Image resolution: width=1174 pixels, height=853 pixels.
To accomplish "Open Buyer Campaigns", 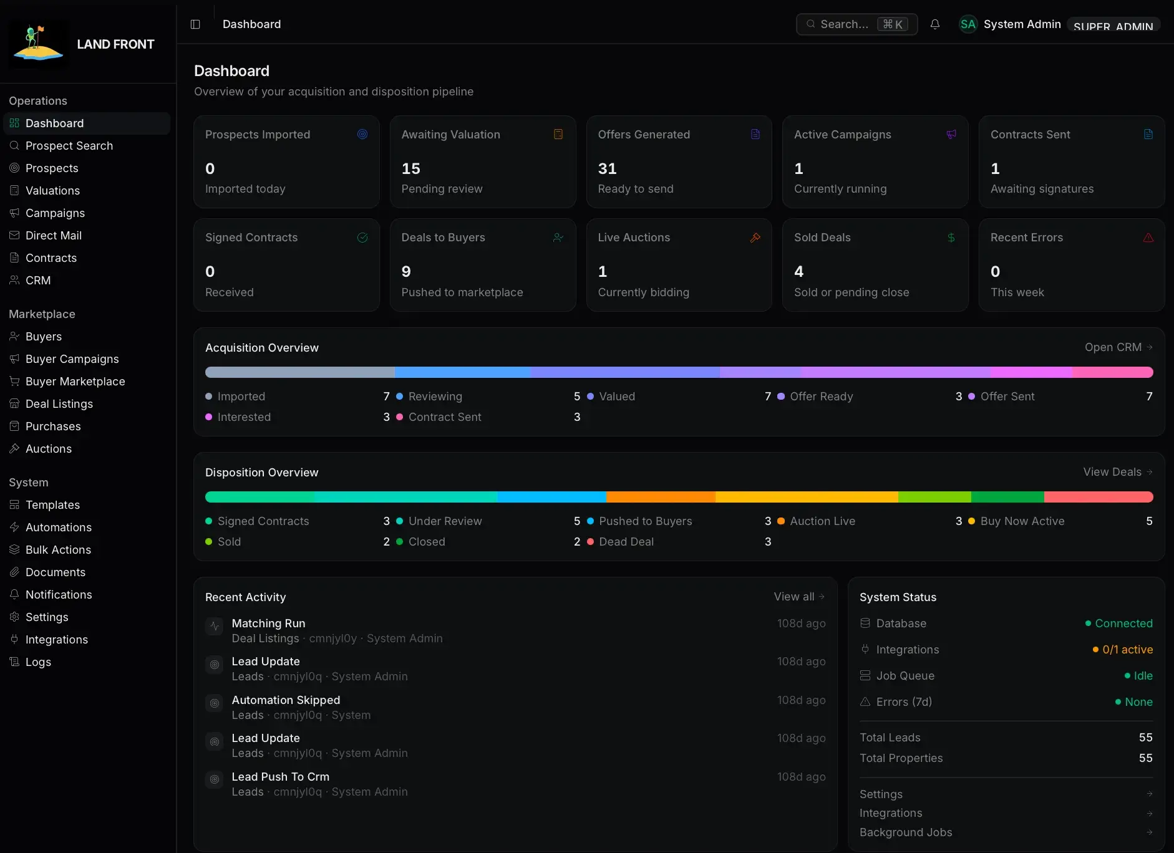I will (x=87, y=359).
